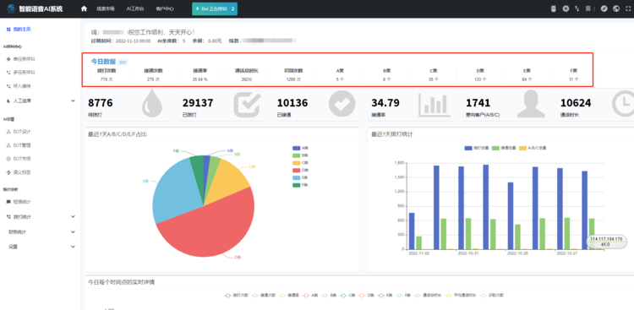
Task: Toggle A/B/C总量 bar chart legend
Action: pos(533,148)
